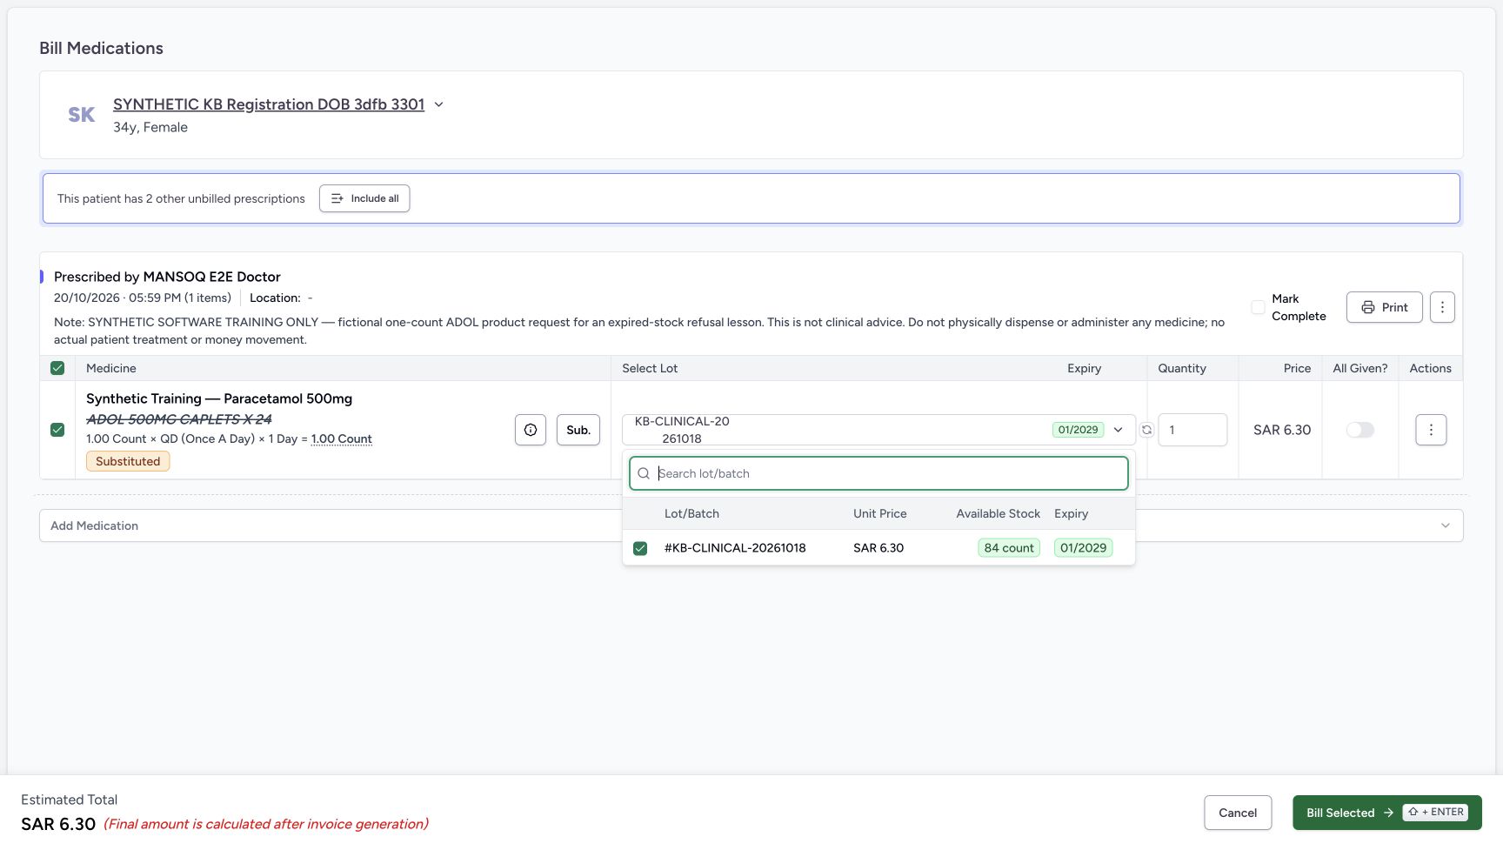Click the 01/2029 expiry badge in the lot list

[1083, 548]
